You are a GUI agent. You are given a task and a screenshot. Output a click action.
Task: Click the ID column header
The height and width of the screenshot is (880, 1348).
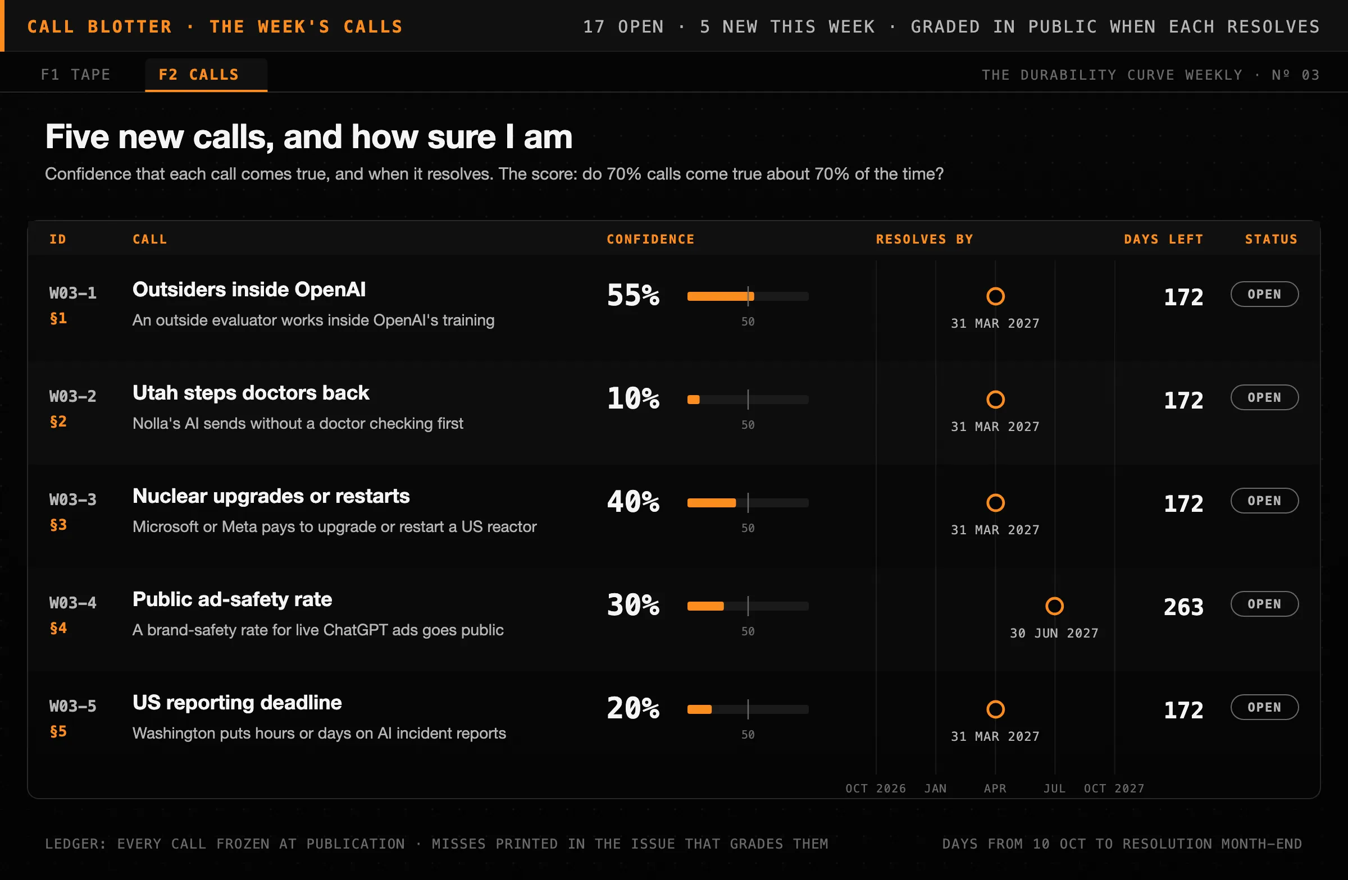(x=58, y=240)
